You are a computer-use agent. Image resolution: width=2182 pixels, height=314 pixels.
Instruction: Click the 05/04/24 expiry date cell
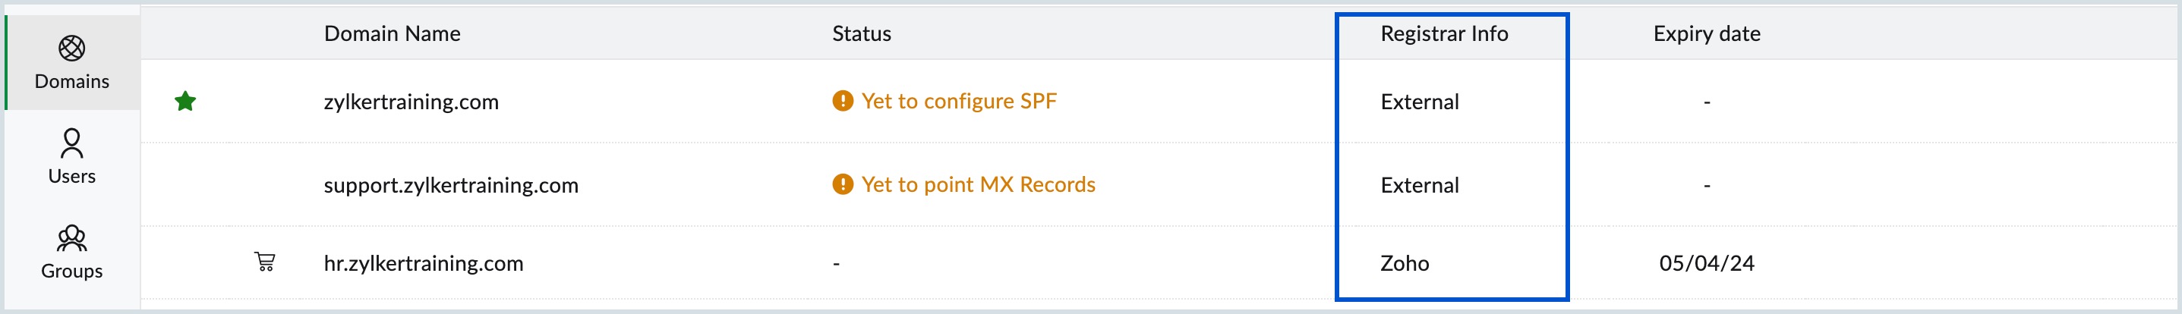[x=1707, y=263]
